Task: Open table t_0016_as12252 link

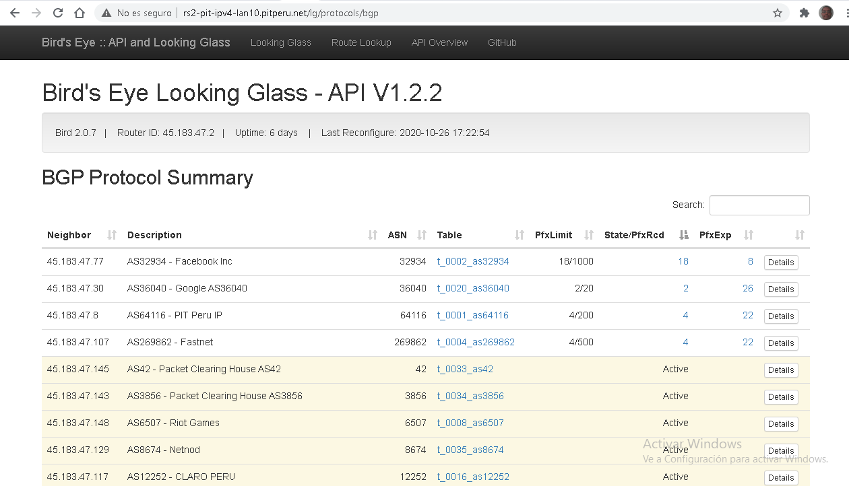Action: [x=473, y=477]
